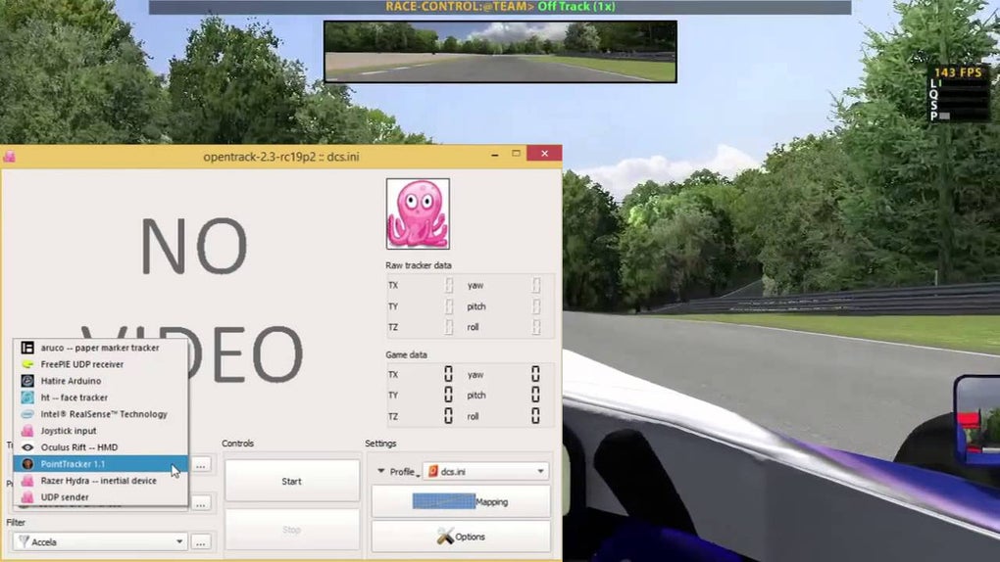
Task: Open the Mapping curves dialog
Action: [461, 502]
